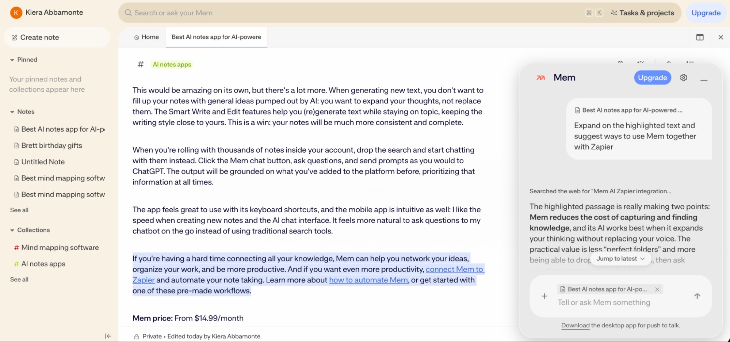See all collections
The width and height of the screenshot is (730, 342).
click(x=19, y=280)
